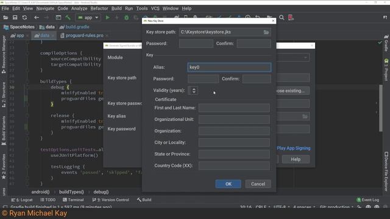The height and width of the screenshot is (219, 390).
Task: Open the Refactor menu
Action: [99, 9]
